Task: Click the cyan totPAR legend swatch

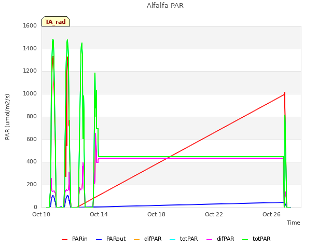Action: coord(173,240)
